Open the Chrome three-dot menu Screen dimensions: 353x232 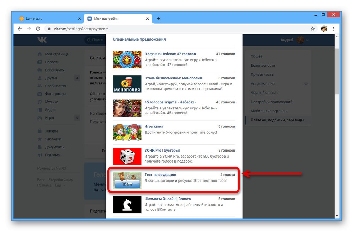(x=333, y=29)
